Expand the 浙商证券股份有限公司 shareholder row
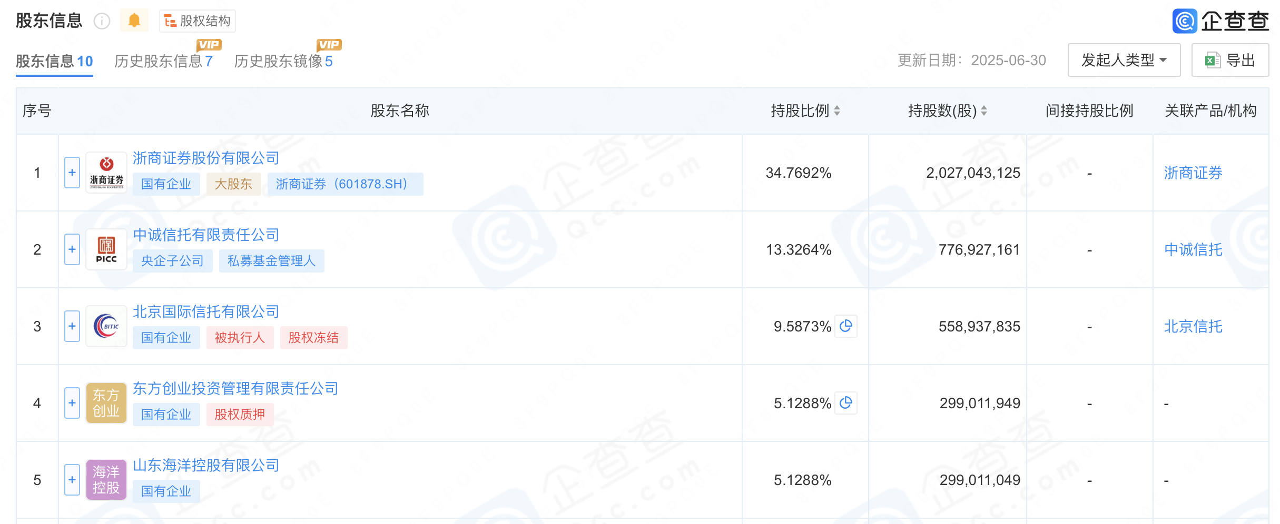The width and height of the screenshot is (1280, 524). (x=72, y=173)
